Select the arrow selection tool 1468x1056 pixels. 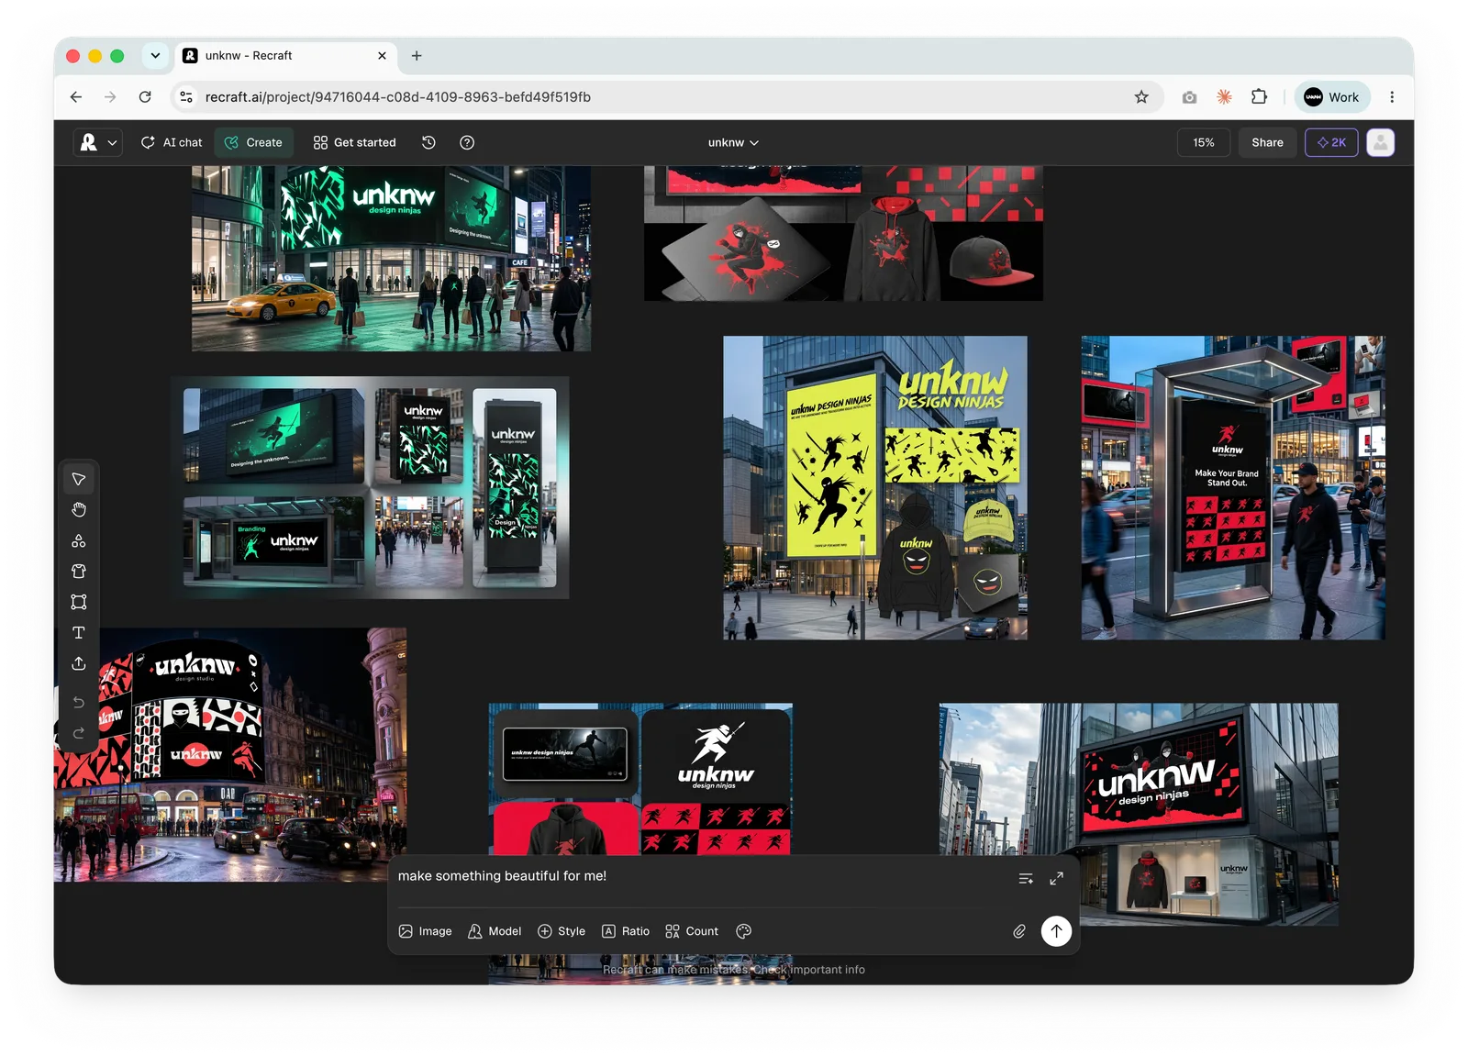[x=79, y=479]
